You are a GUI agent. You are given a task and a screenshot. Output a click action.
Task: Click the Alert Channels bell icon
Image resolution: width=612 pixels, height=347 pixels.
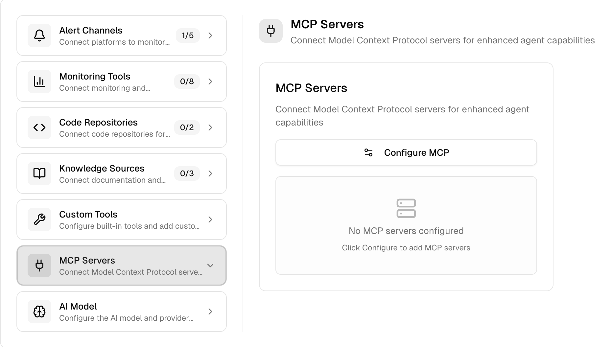click(39, 35)
